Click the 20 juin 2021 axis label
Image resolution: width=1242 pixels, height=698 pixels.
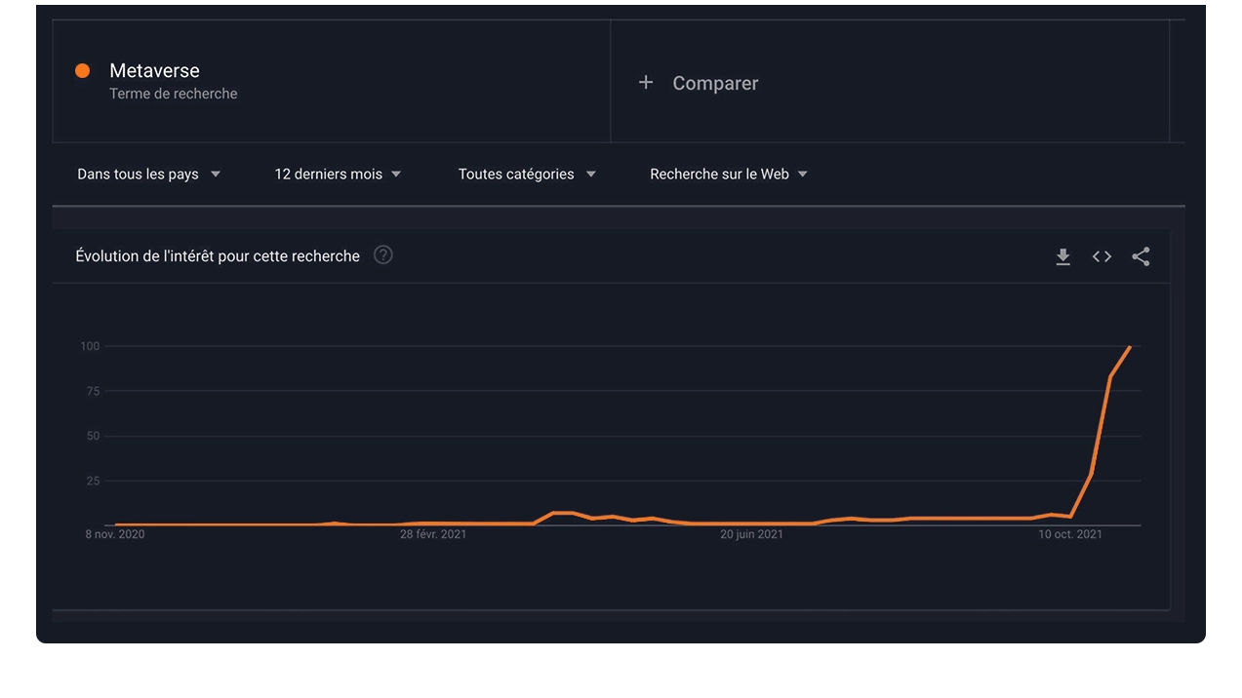click(751, 534)
